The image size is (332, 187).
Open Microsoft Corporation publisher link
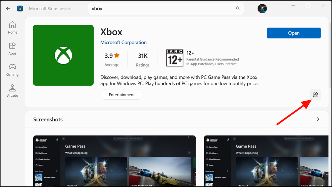(124, 43)
